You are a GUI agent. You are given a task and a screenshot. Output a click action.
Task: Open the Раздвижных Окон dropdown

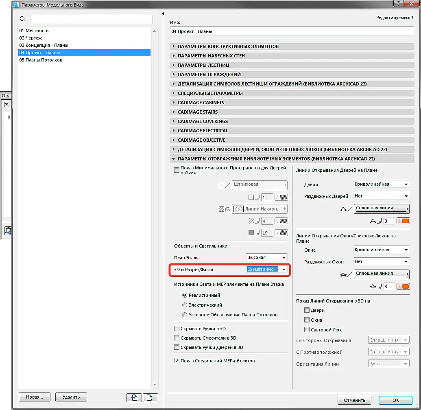(382, 261)
